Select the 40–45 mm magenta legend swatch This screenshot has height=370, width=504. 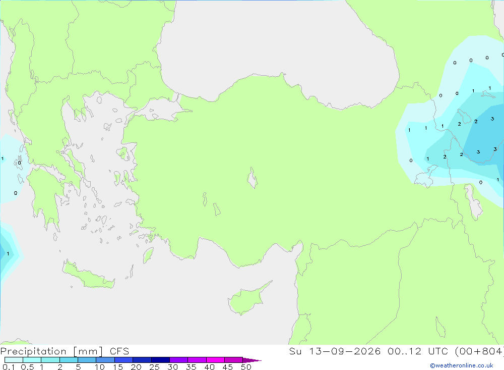pyautogui.click(x=215, y=360)
